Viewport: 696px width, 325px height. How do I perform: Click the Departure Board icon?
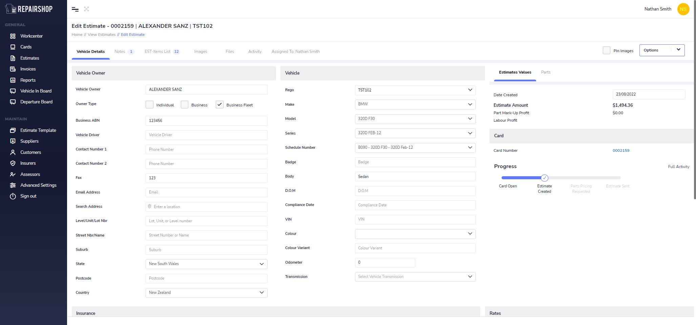(13, 102)
